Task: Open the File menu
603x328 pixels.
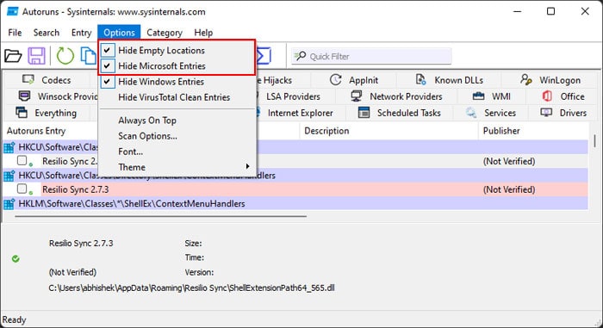Action: (x=15, y=33)
